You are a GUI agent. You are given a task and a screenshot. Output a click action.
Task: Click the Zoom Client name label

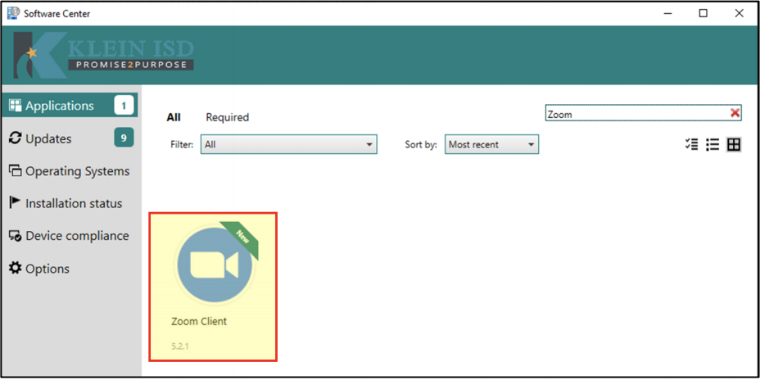(x=199, y=321)
